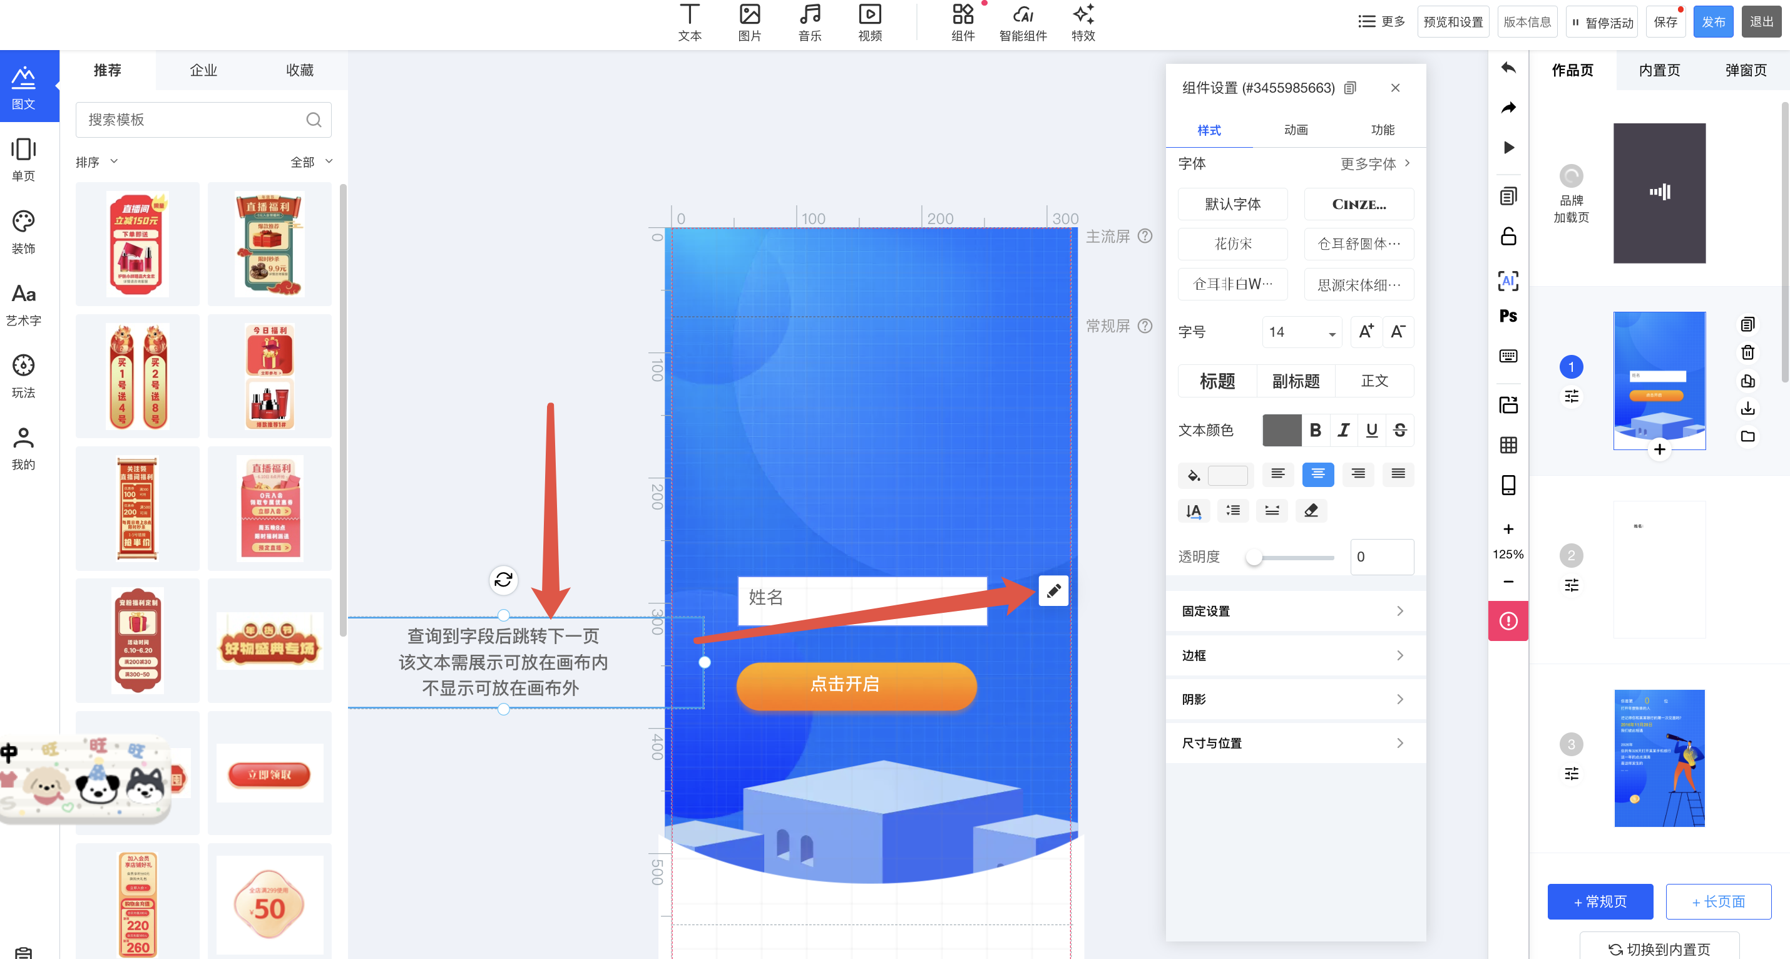Toggle underline text formatting
Image resolution: width=1790 pixels, height=959 pixels.
[1372, 430]
